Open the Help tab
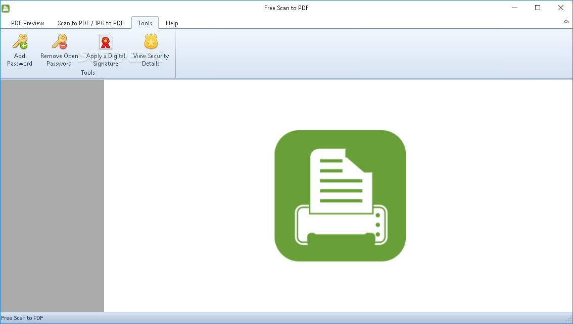 [x=172, y=23]
